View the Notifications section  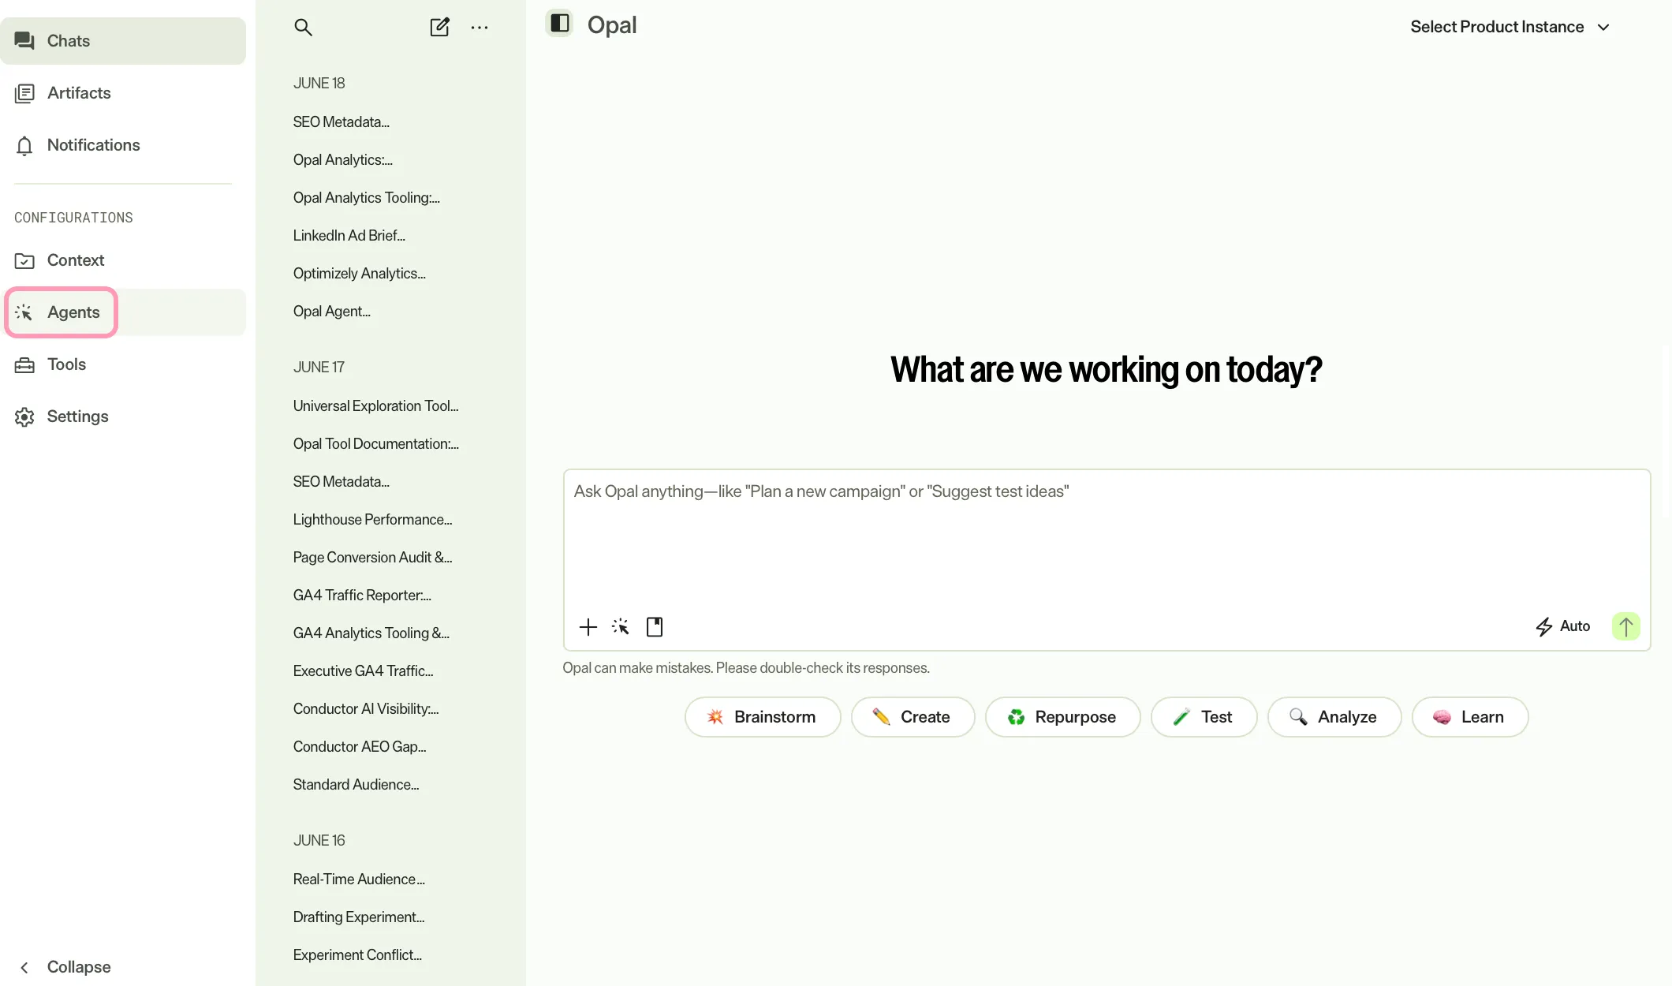click(123, 145)
